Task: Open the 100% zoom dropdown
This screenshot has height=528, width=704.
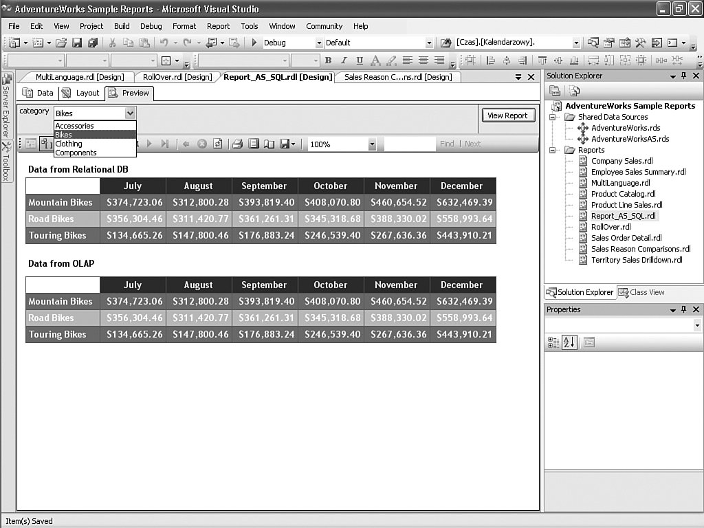Action: (x=372, y=144)
